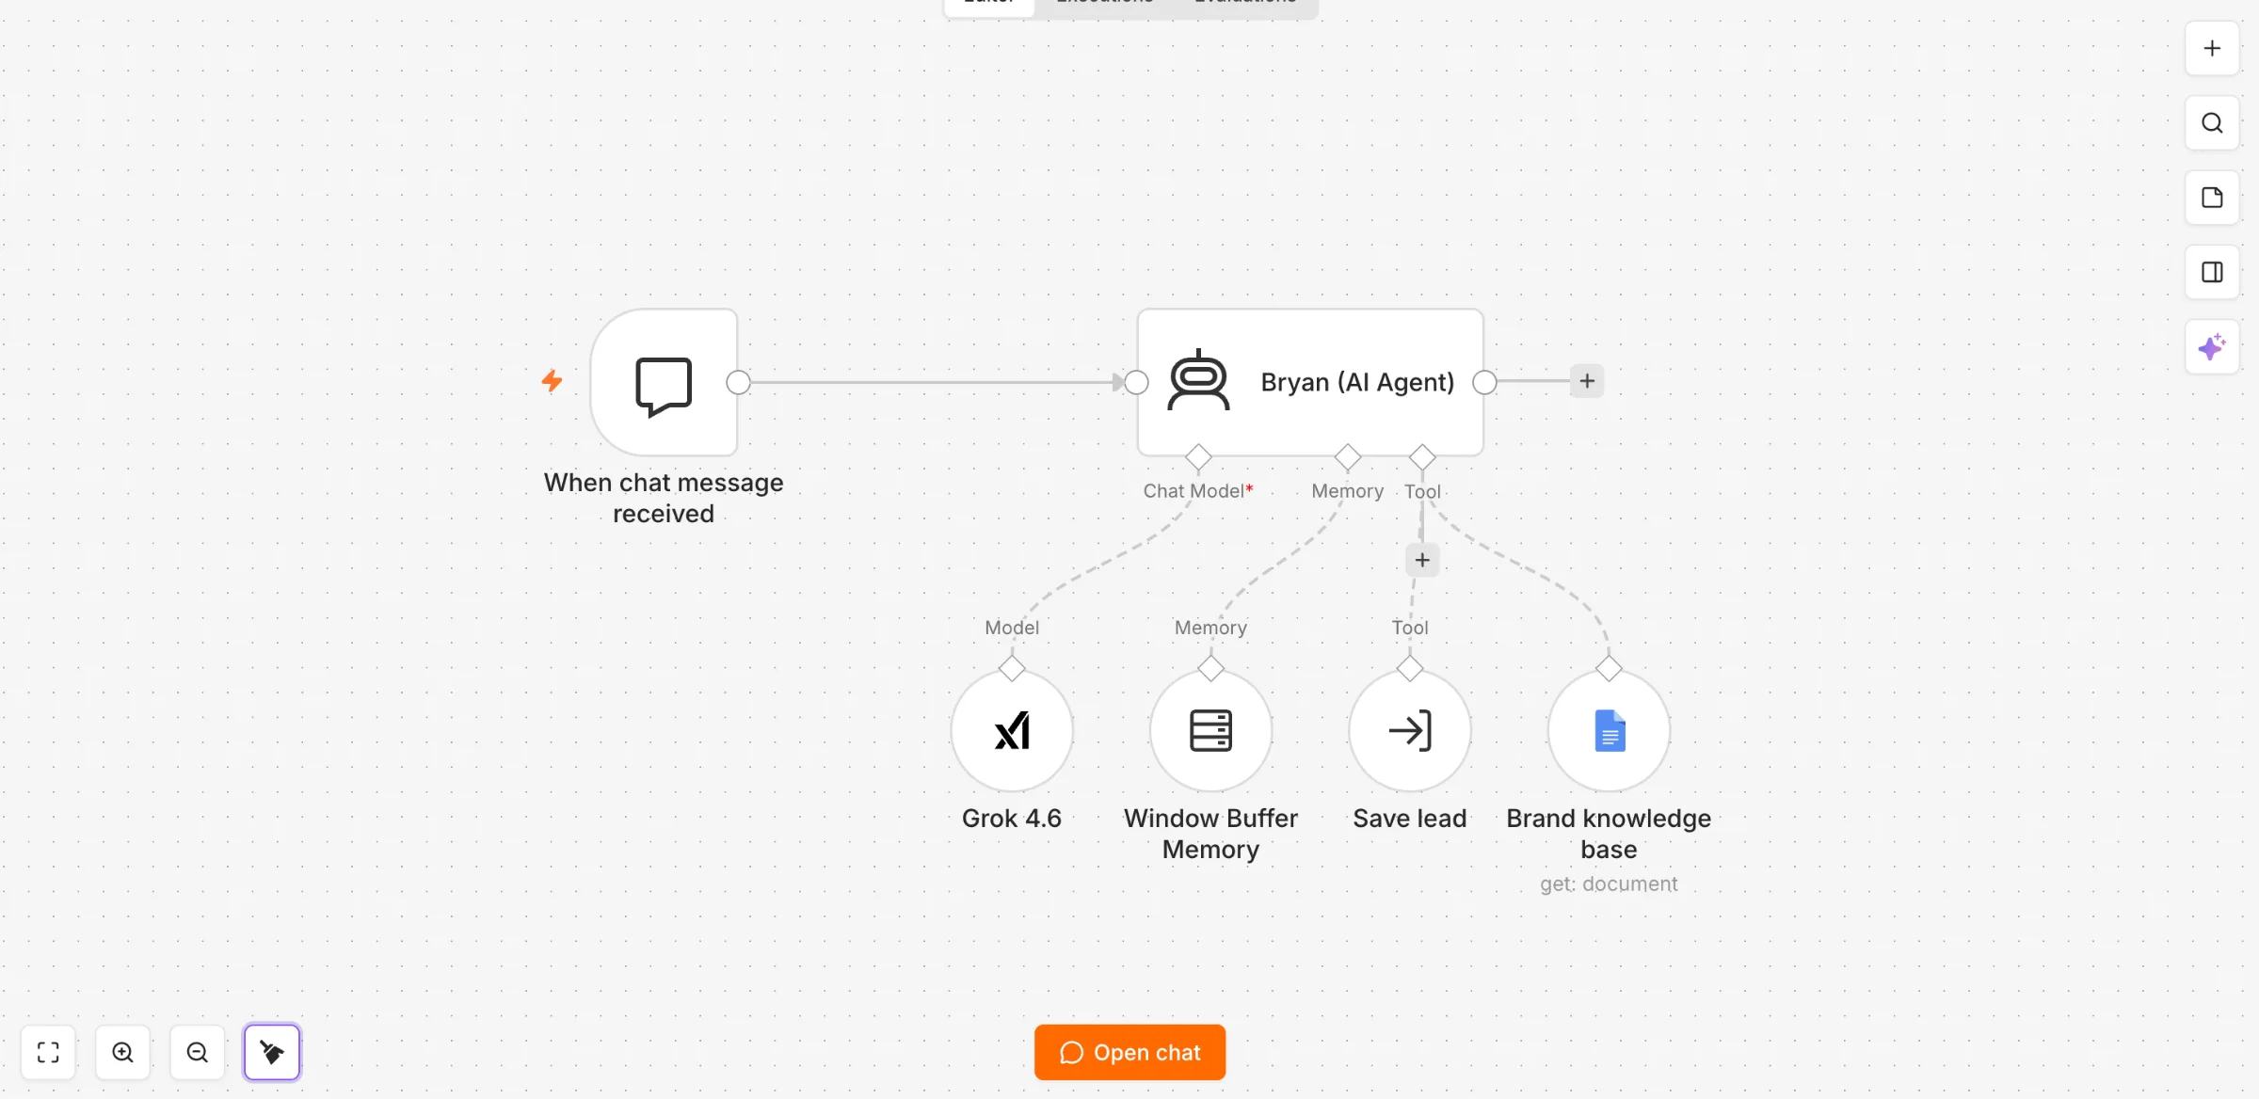Image resolution: width=2259 pixels, height=1099 pixels.
Task: Open the canvas search magnifier
Action: 2212,123
